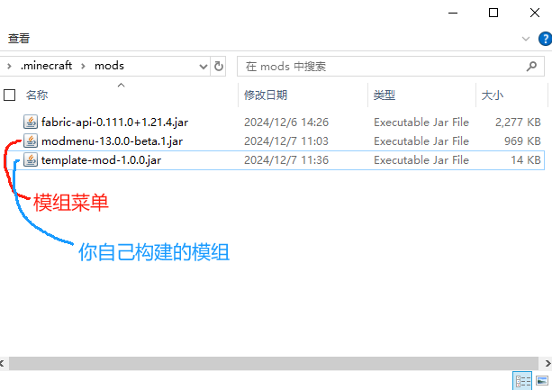552x390 pixels.
Task: Sort files by 修改日期 column
Action: coord(266,95)
